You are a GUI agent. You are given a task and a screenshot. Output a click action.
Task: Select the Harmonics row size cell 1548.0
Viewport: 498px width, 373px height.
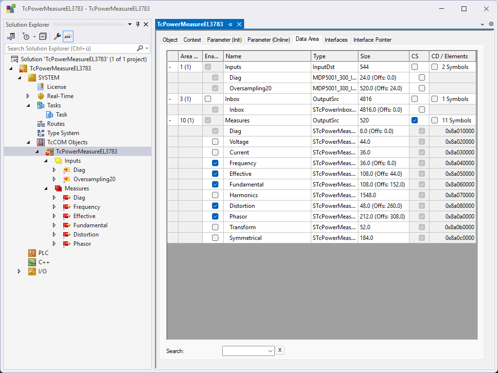[x=384, y=195]
